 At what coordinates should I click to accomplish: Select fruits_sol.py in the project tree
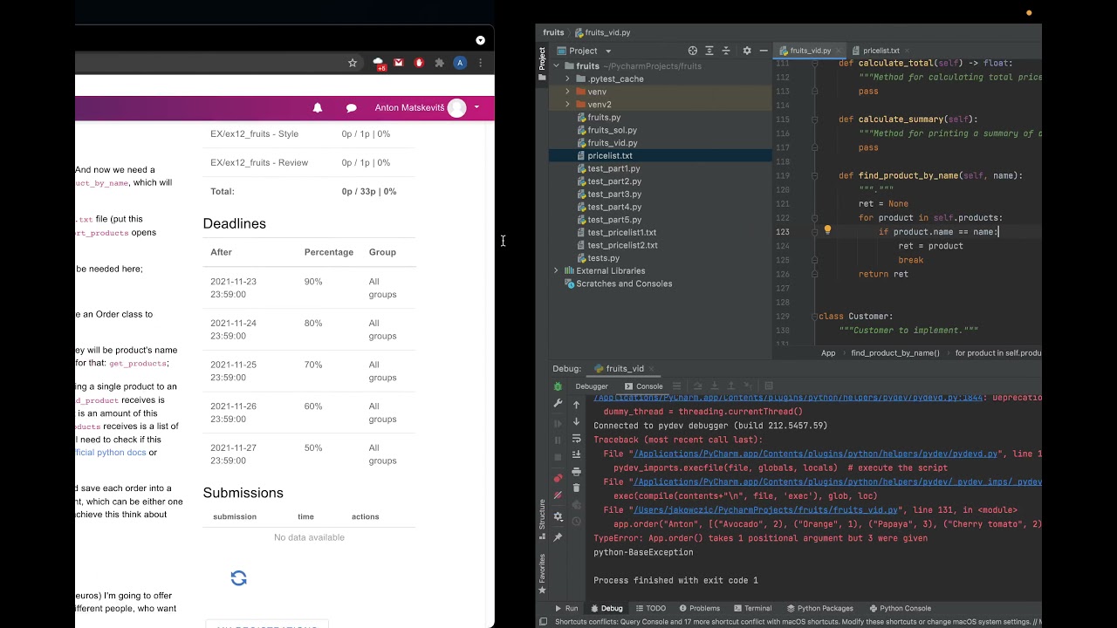pyautogui.click(x=612, y=130)
